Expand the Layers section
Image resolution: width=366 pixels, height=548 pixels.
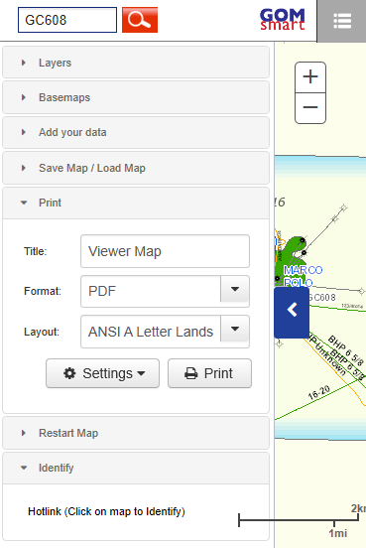click(x=136, y=63)
